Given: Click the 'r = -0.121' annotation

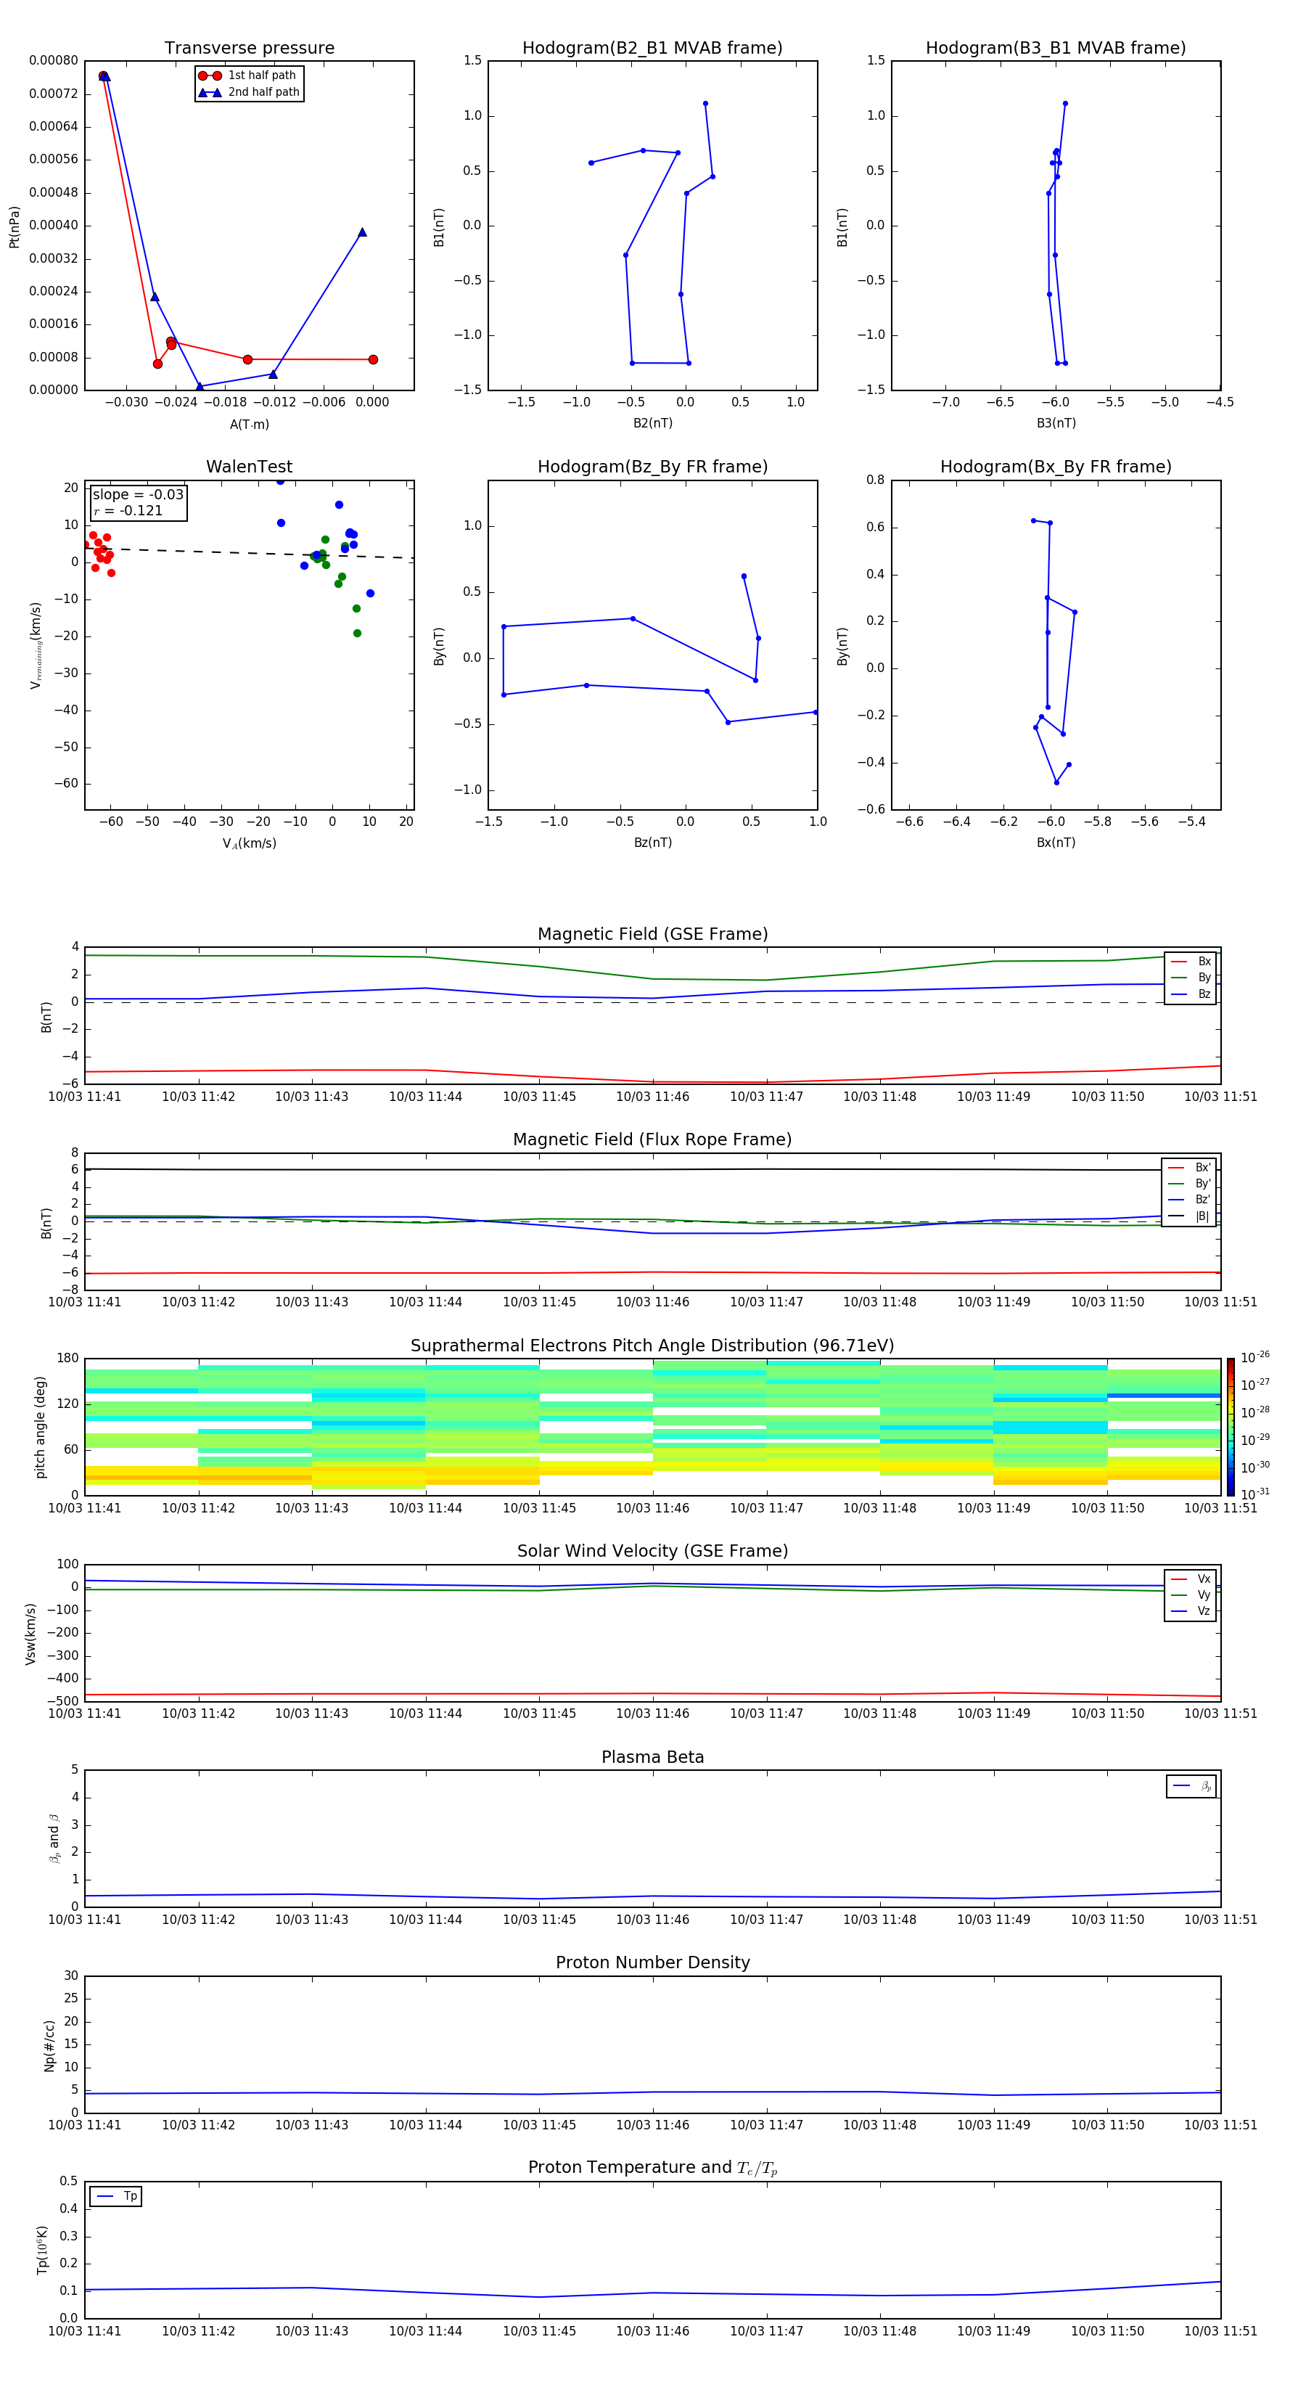Looking at the screenshot, I should point(128,510).
